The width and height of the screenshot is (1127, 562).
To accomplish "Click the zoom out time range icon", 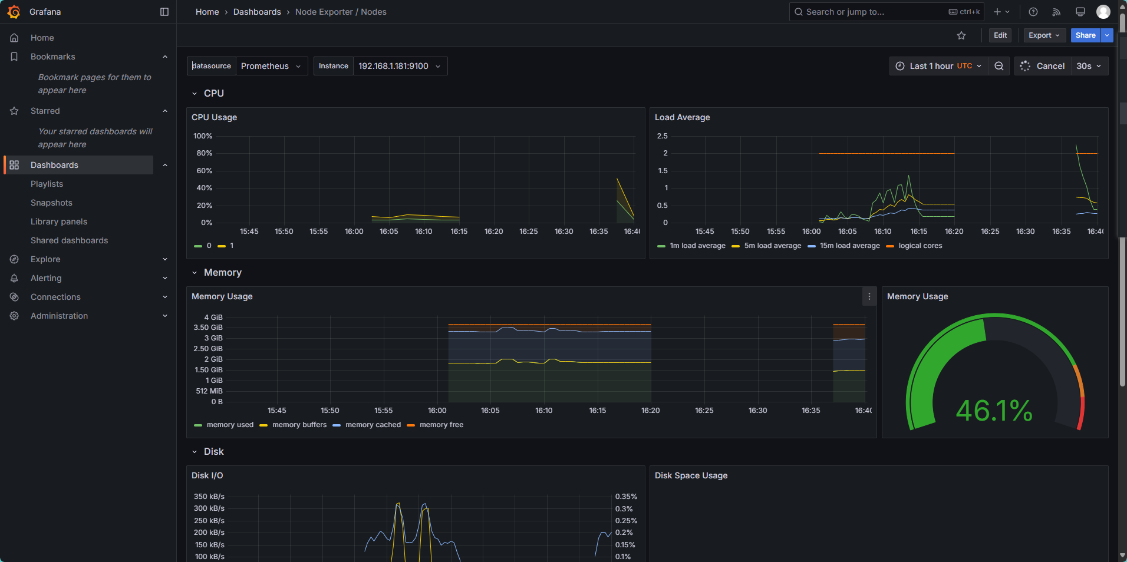I will coord(999,66).
